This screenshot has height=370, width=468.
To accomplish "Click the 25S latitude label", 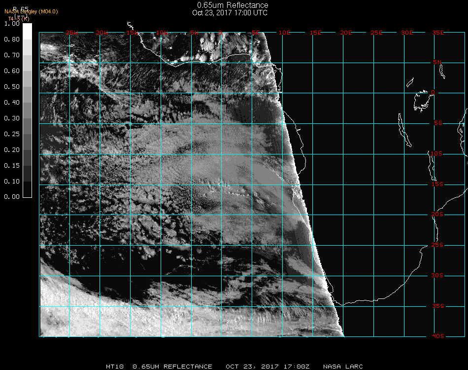I will [x=437, y=245].
